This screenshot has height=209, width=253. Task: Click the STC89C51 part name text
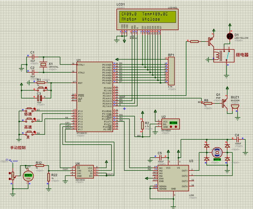[82, 133]
